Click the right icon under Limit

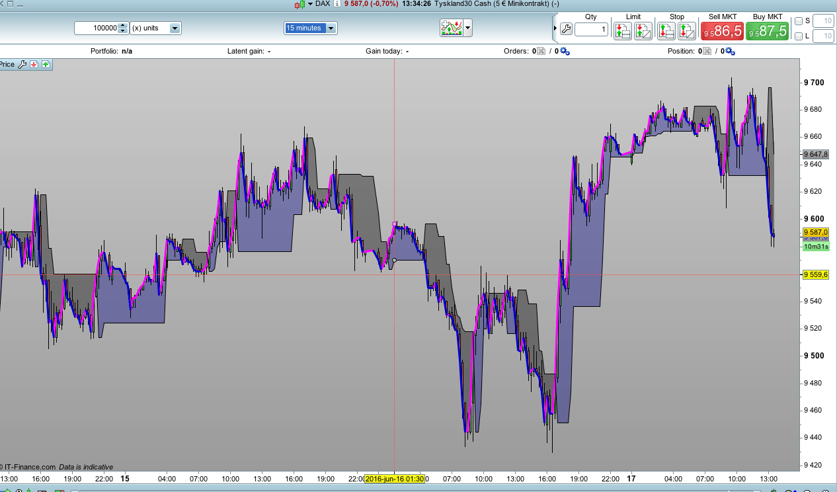(643, 30)
